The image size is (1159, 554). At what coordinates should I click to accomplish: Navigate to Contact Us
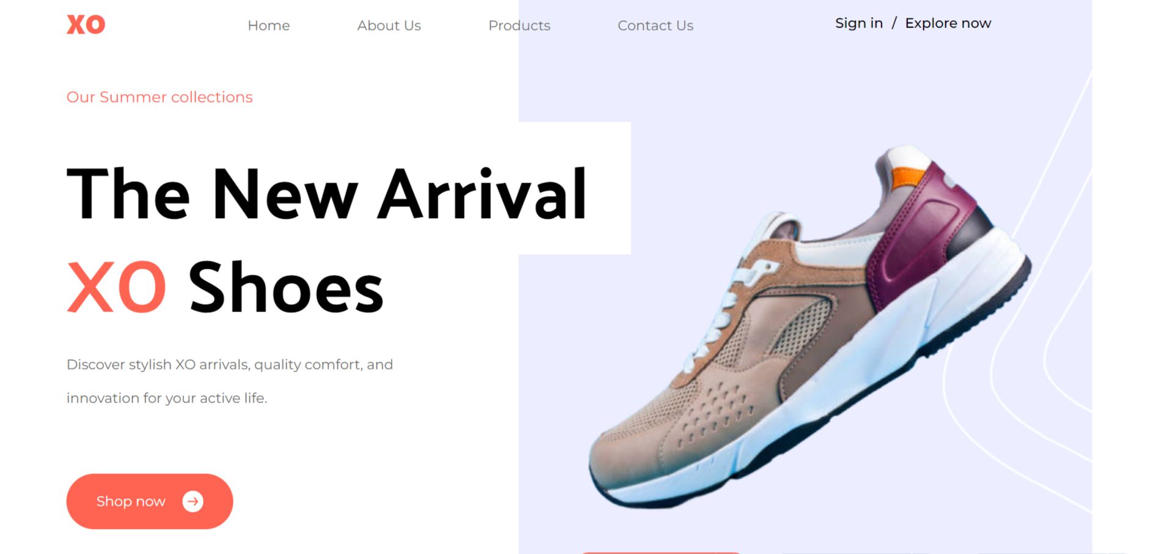656,26
